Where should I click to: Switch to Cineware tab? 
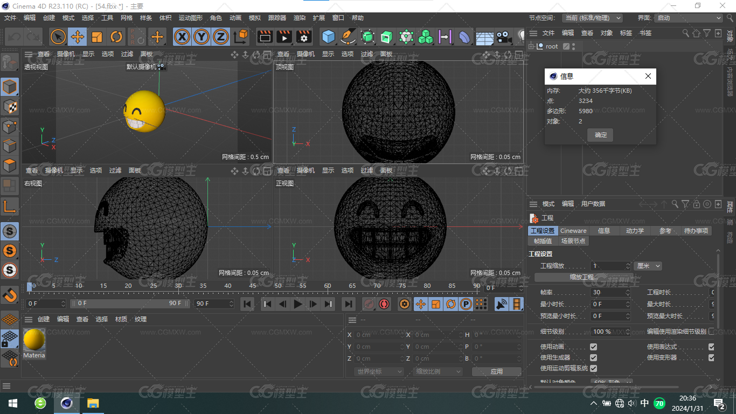point(573,231)
